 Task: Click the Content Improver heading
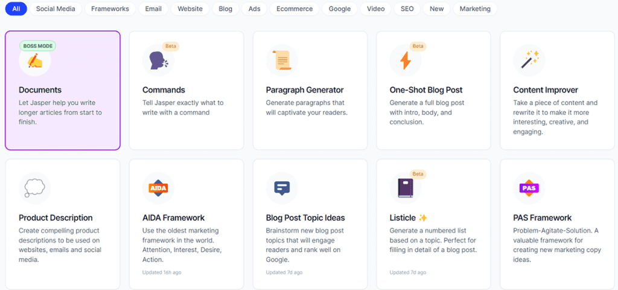click(x=546, y=90)
